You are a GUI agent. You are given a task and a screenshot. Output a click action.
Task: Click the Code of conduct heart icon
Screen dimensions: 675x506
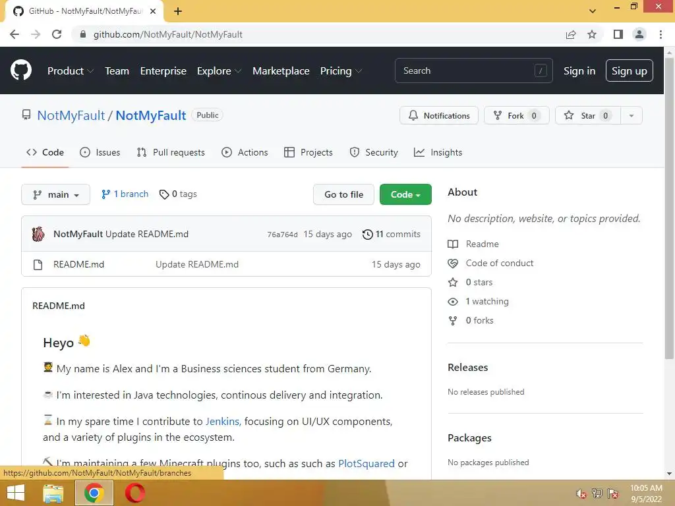point(453,264)
